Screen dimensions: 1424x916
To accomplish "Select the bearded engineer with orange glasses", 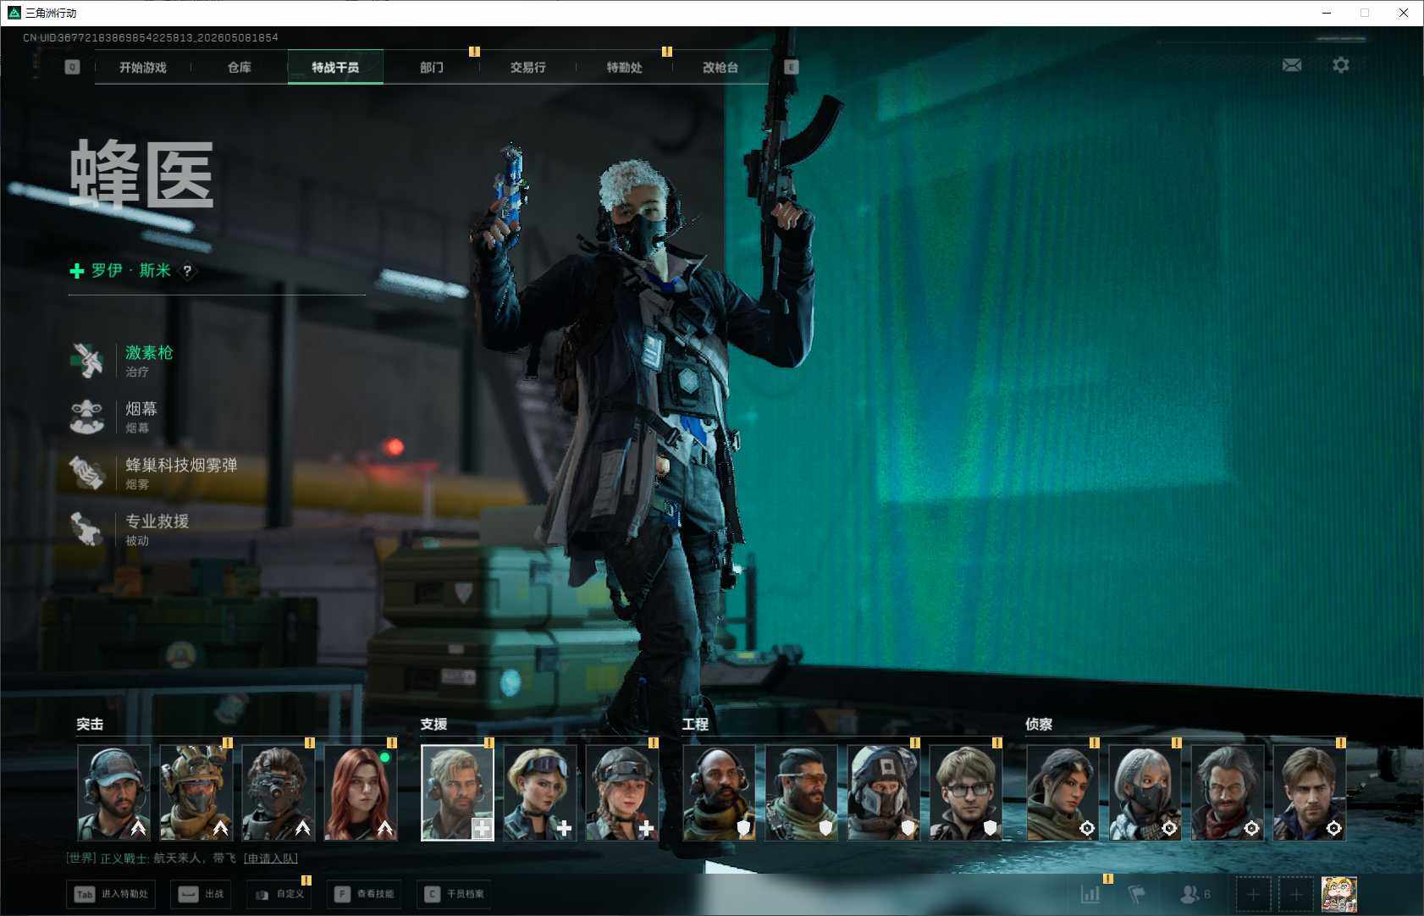I will (x=801, y=792).
